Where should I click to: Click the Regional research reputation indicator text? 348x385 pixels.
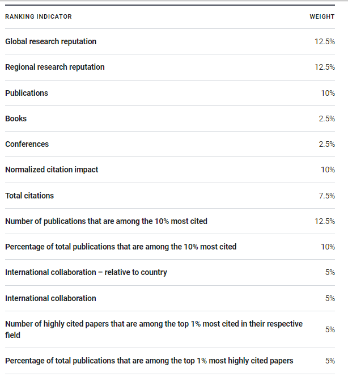(x=55, y=67)
